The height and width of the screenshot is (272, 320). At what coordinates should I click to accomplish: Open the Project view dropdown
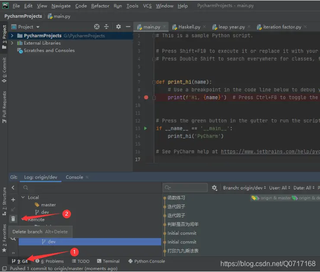[x=38, y=27]
